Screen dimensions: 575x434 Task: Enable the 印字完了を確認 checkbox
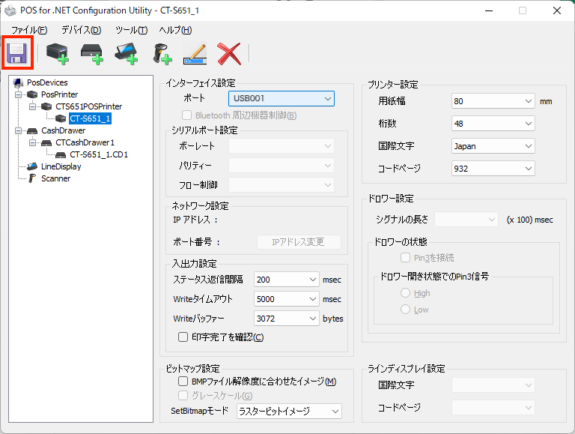tap(183, 337)
